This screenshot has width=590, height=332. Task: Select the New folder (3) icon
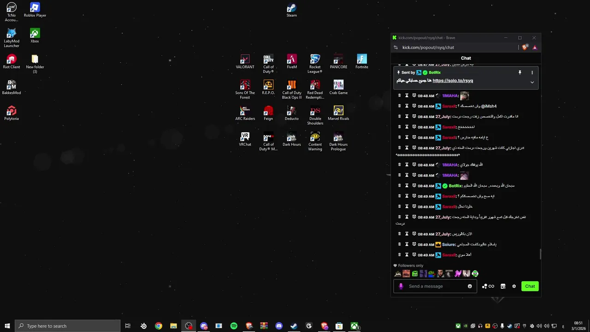coord(35,64)
